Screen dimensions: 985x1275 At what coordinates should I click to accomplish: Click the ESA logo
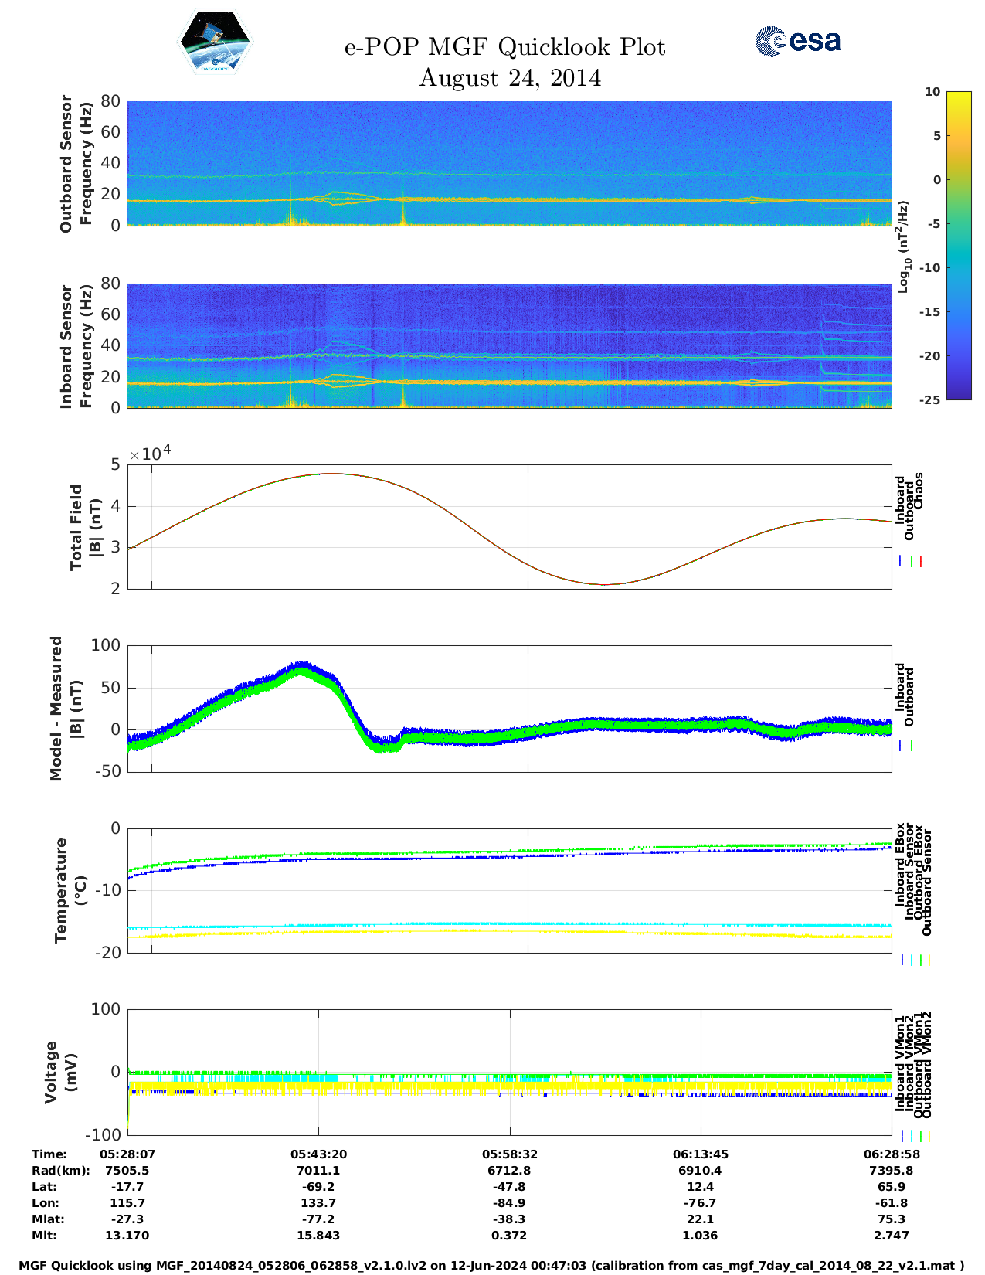click(797, 41)
